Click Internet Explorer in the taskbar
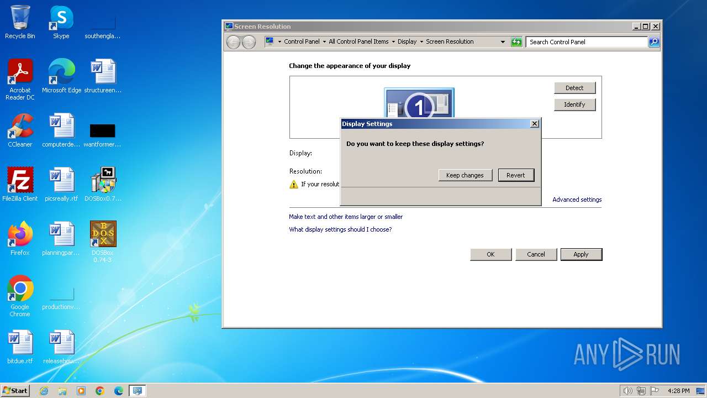The image size is (707, 398). pyautogui.click(x=44, y=391)
